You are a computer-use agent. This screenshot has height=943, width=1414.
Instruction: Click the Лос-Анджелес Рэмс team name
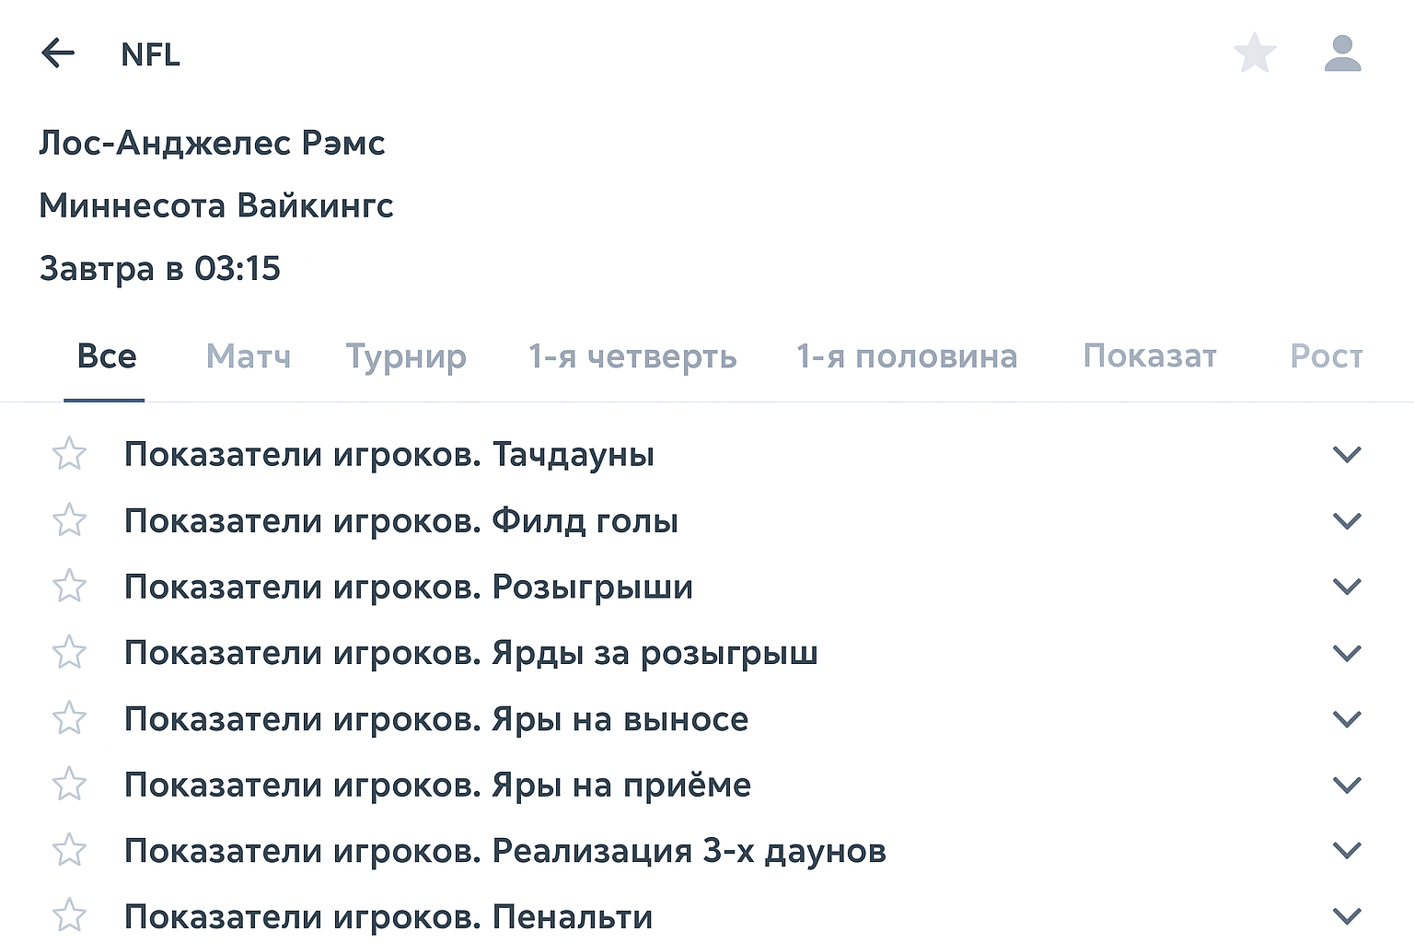click(212, 143)
